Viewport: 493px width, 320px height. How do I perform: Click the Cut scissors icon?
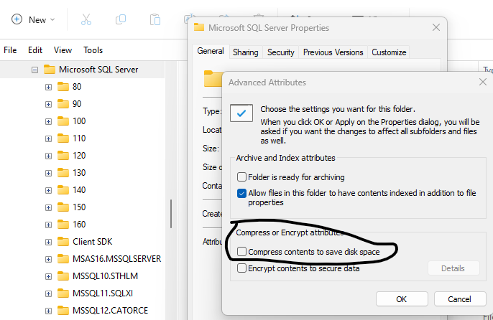[x=86, y=19]
